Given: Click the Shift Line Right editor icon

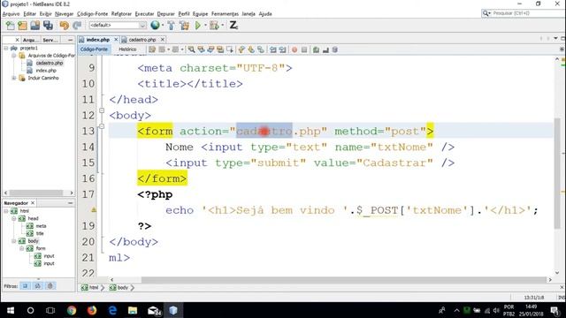Looking at the screenshot, I should pos(282,49).
